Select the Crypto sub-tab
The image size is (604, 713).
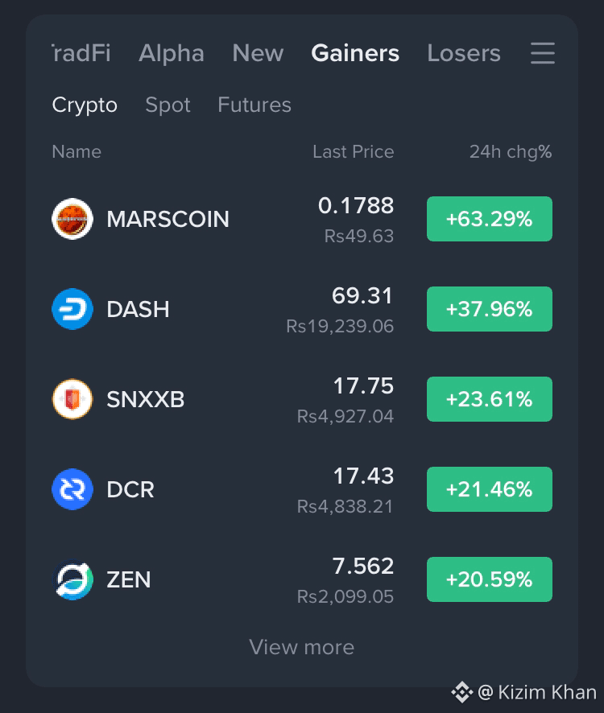click(x=85, y=105)
